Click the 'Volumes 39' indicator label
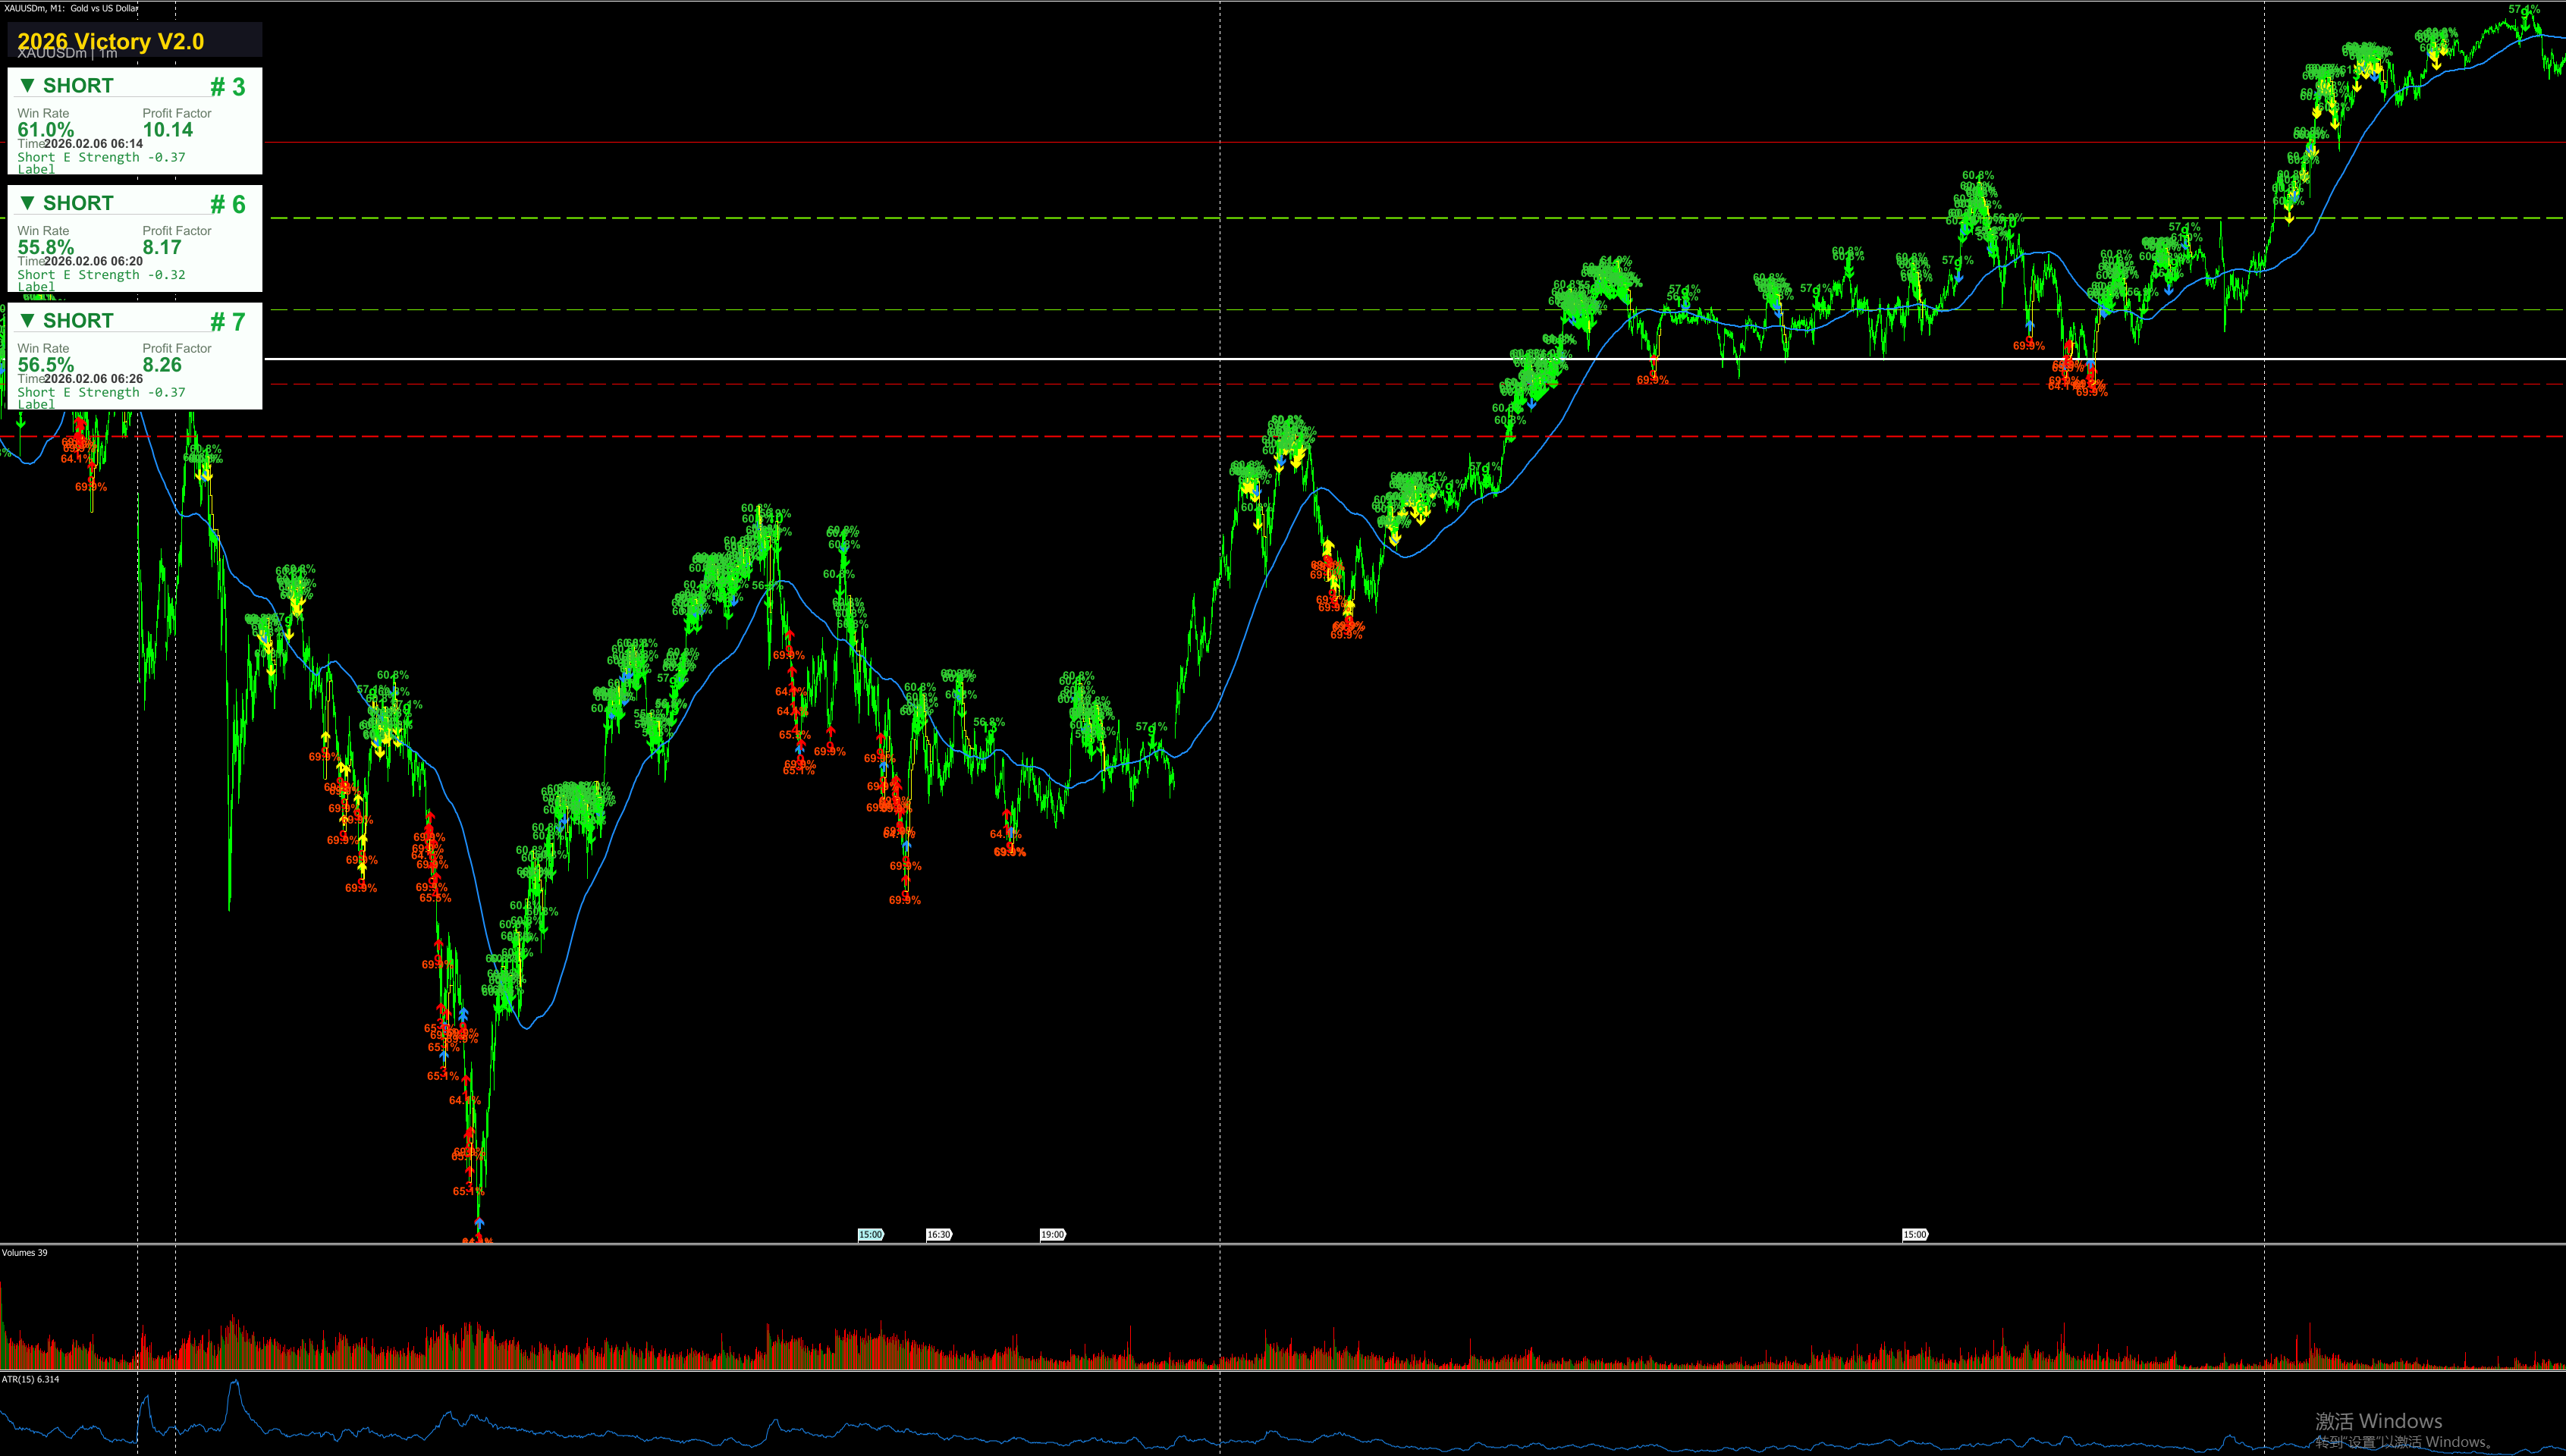This screenshot has width=2566, height=1456. pos(25,1252)
